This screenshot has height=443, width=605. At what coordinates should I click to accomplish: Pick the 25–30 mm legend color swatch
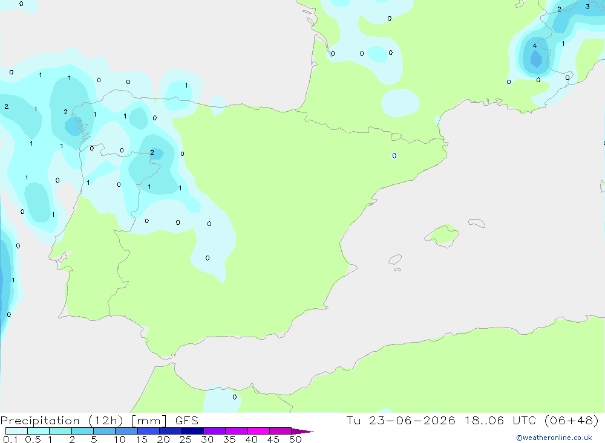tap(192, 431)
